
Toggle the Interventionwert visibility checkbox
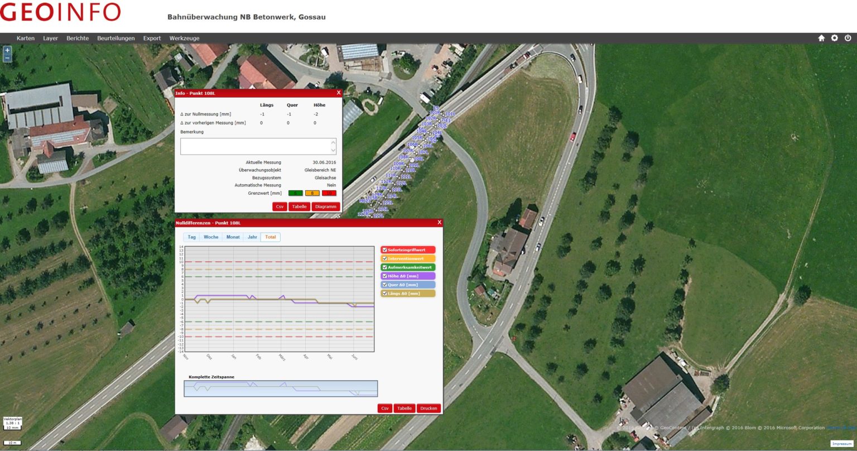click(x=384, y=258)
